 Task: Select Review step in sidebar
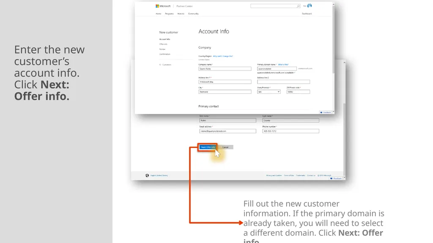[x=162, y=49]
